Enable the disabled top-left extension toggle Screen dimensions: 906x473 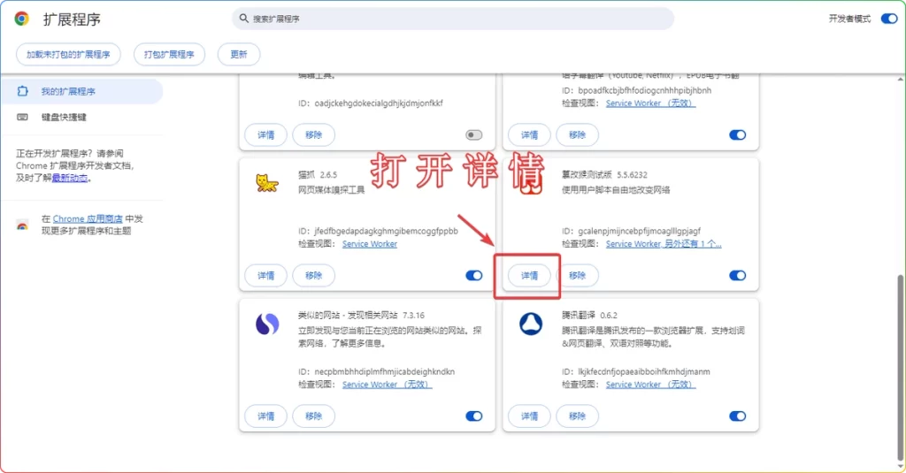pos(474,135)
